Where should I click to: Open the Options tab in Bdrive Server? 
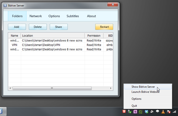54,16
